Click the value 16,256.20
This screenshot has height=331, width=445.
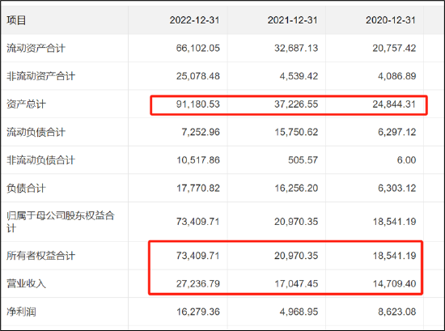296,189
